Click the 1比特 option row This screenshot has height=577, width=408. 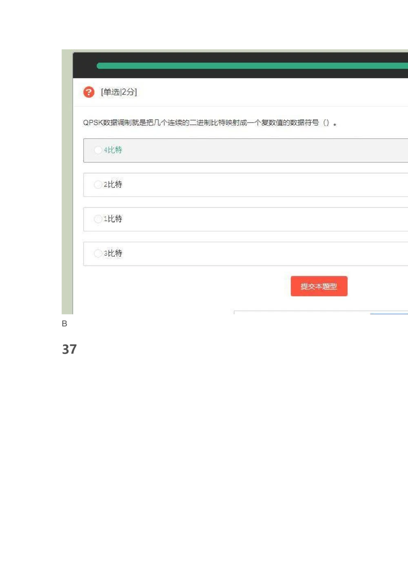coord(245,219)
